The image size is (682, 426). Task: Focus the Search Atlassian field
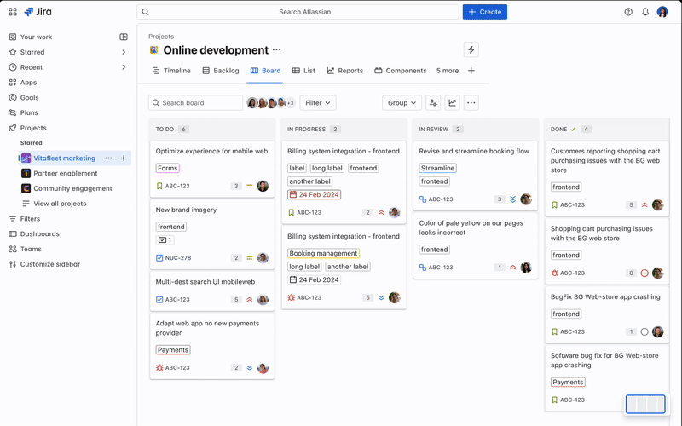point(298,12)
